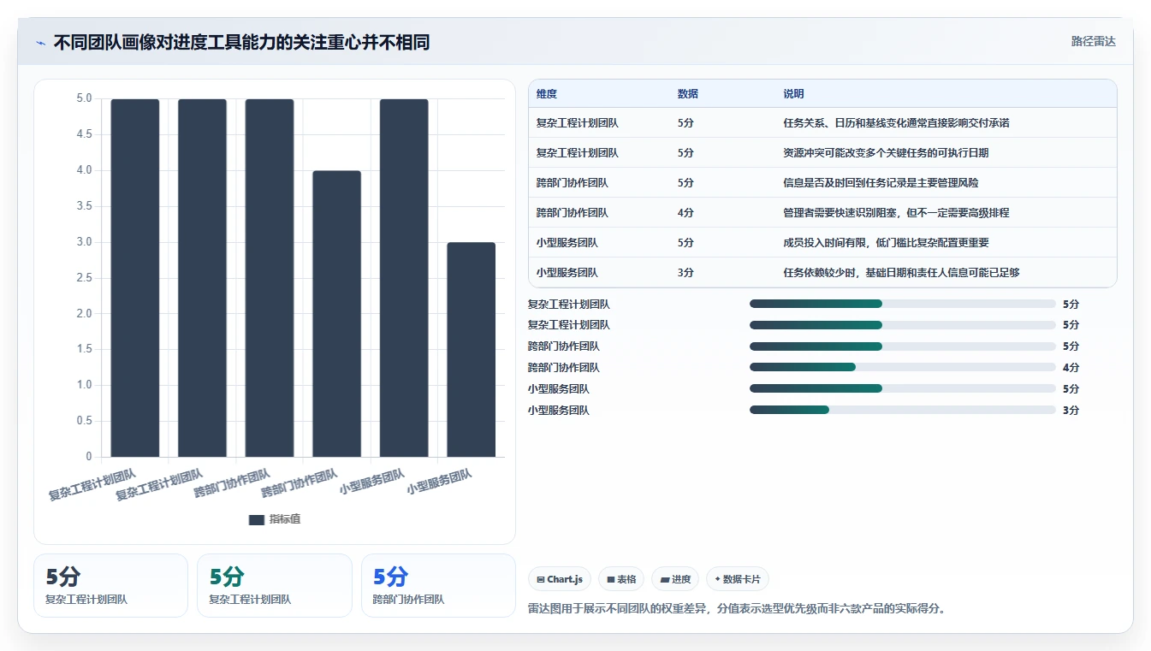
Task: Click the 小型服务团队 progress bar showing 5分
Action: coord(902,388)
